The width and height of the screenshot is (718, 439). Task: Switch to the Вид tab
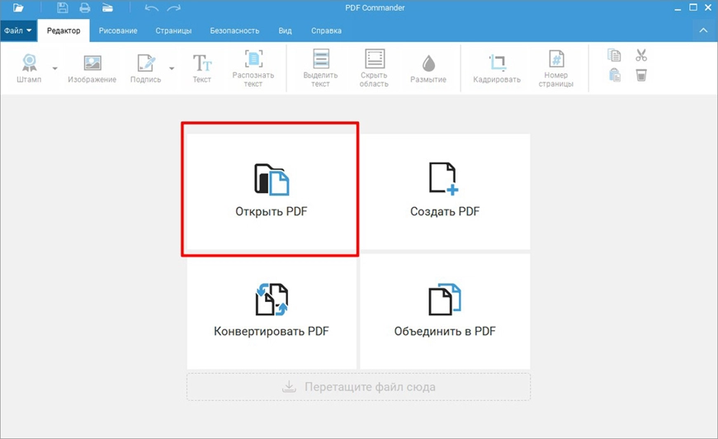[285, 31]
